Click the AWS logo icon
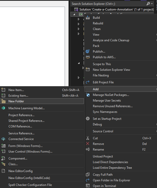This screenshot has height=188, width=157. 88,57
